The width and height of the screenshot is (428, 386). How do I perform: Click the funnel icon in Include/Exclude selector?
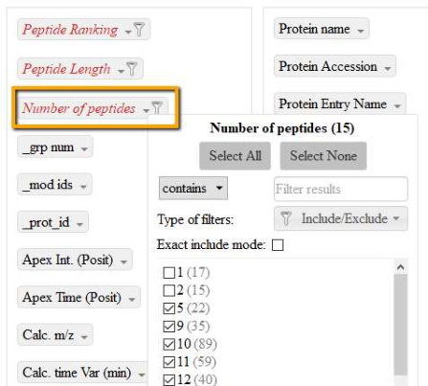tap(286, 218)
